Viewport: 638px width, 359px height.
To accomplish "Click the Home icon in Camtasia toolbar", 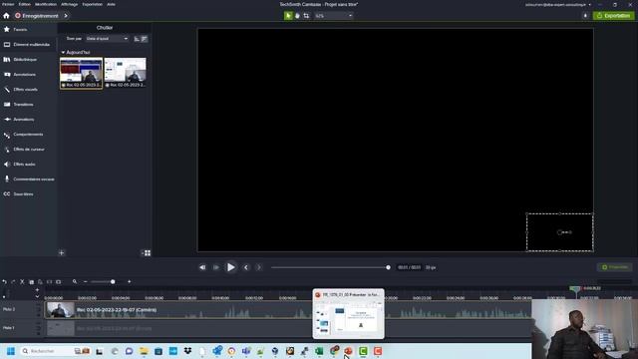I will pyautogui.click(x=6, y=16).
